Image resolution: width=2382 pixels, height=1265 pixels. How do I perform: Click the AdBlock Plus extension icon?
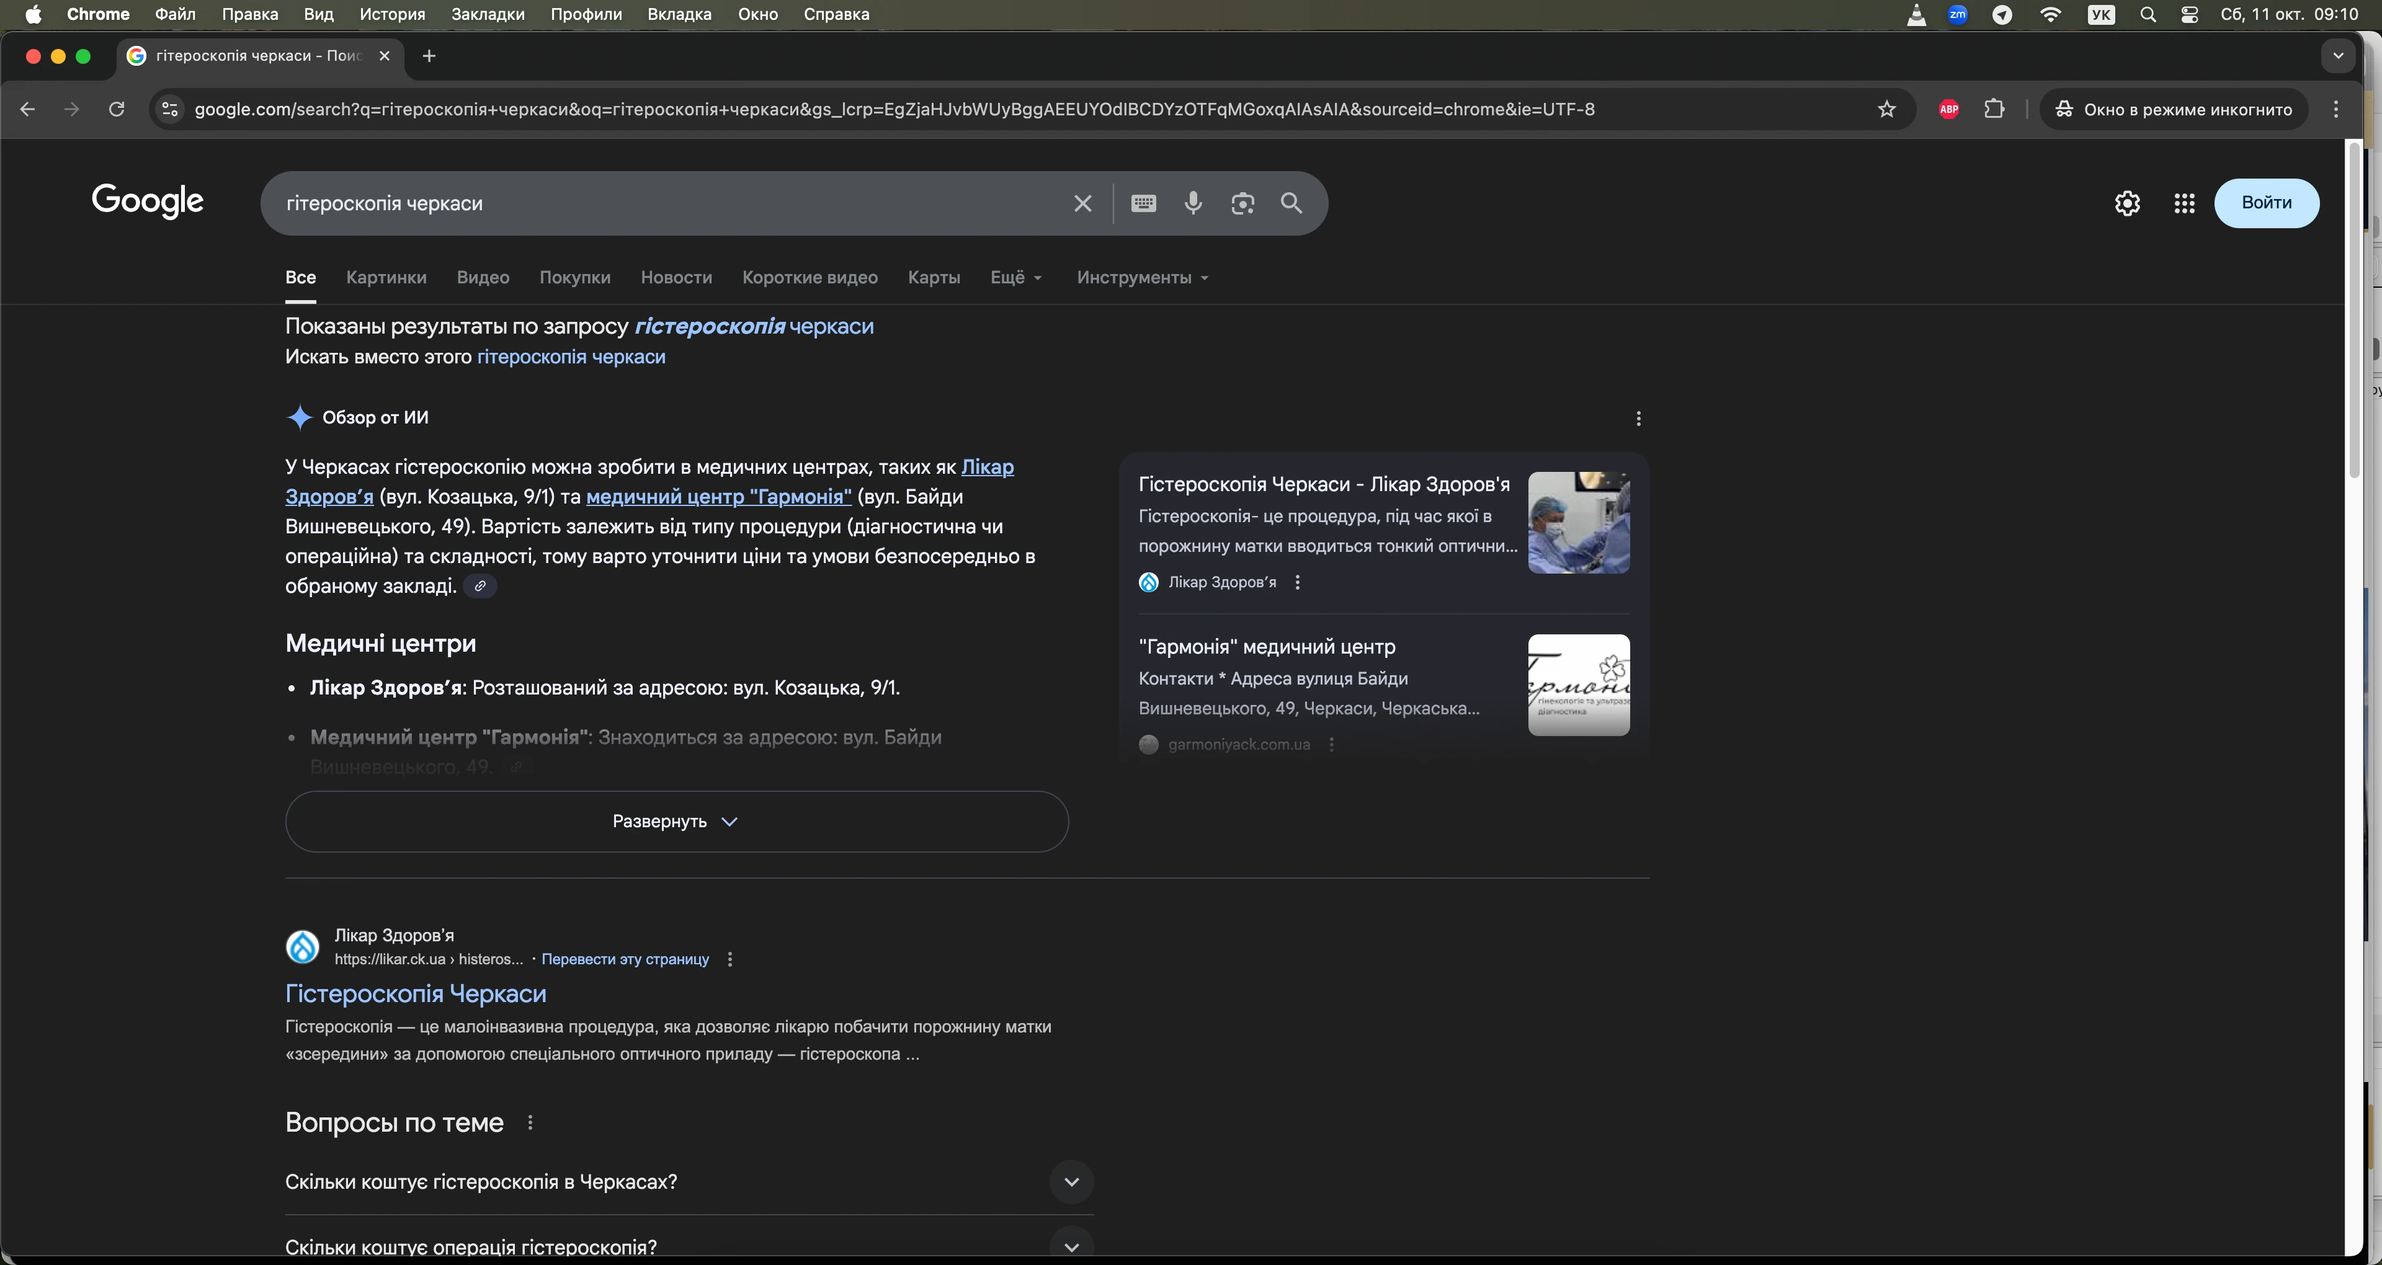click(x=1948, y=109)
